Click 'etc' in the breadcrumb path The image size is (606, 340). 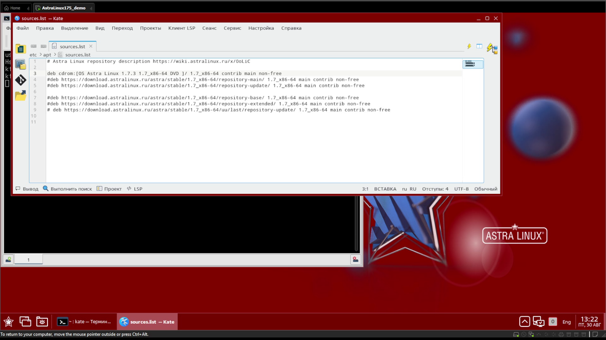(33, 54)
